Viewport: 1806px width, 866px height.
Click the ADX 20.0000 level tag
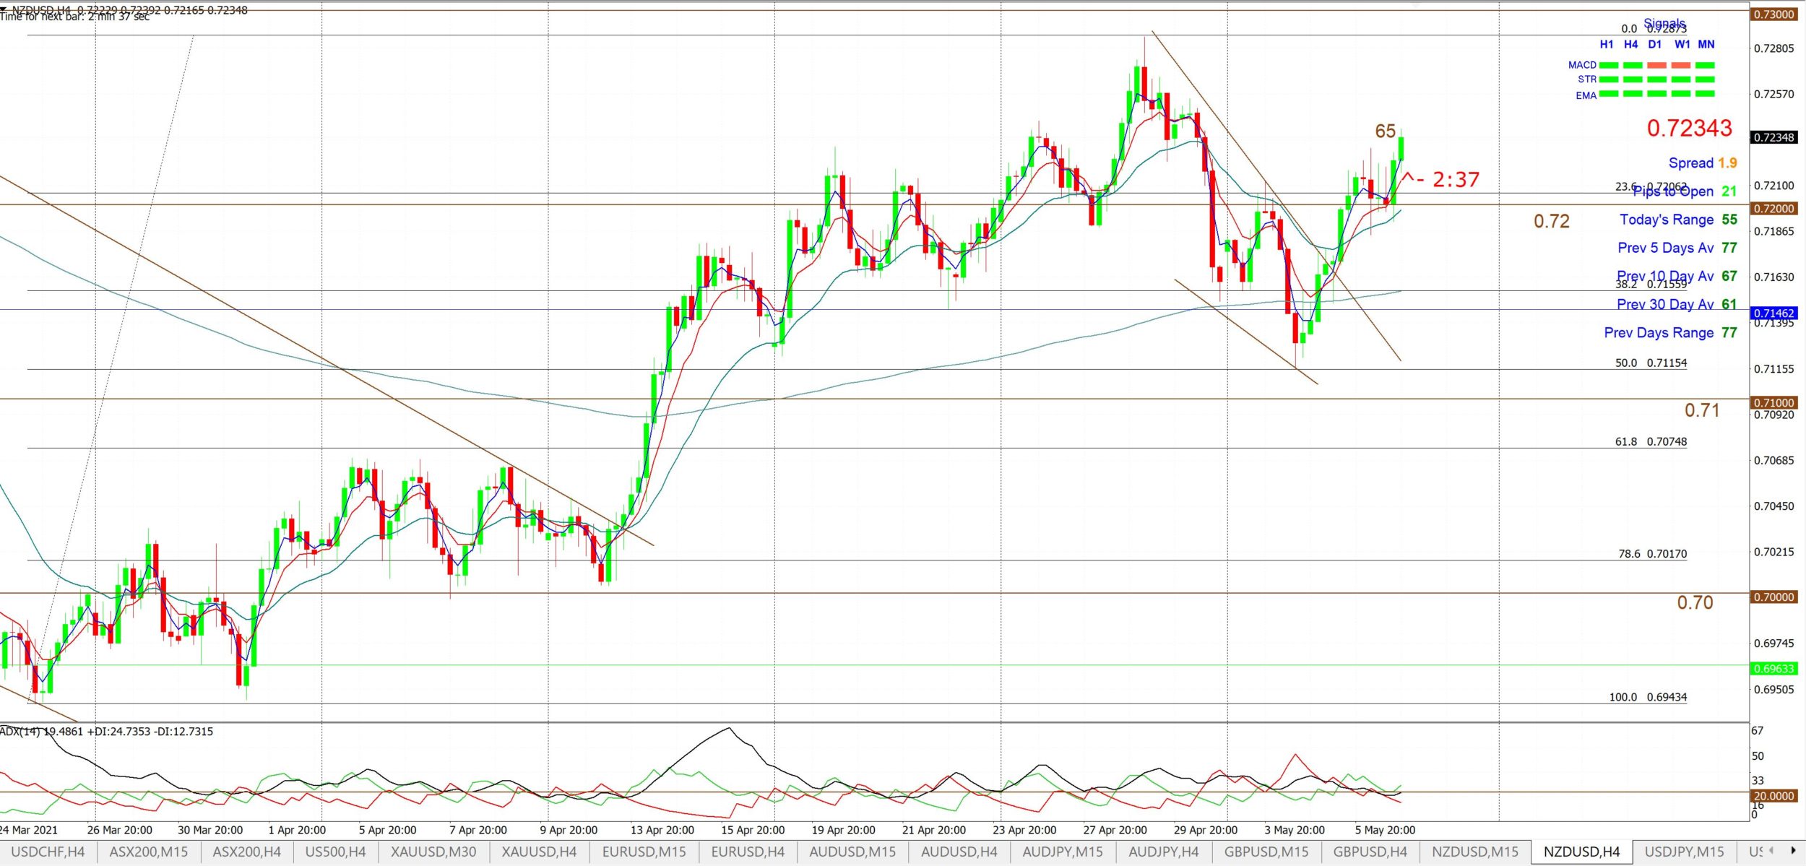click(1774, 795)
